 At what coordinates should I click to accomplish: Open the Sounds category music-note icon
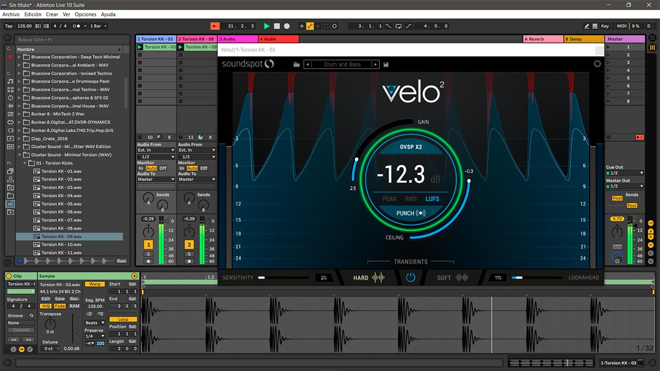10,81
